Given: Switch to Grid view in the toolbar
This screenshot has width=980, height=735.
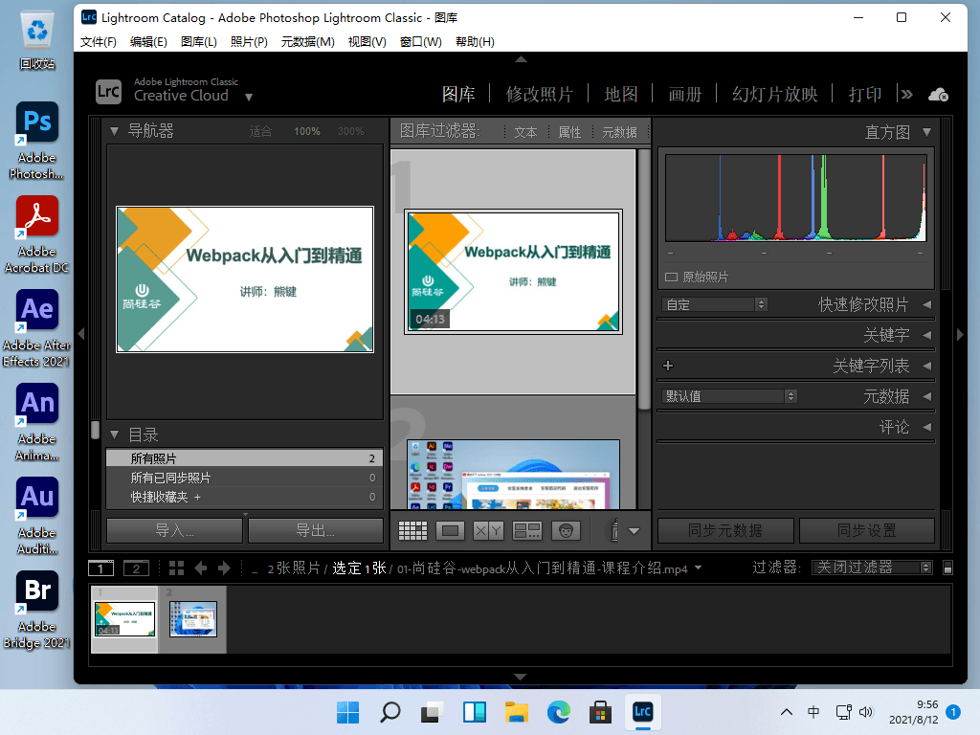Looking at the screenshot, I should tap(412, 530).
